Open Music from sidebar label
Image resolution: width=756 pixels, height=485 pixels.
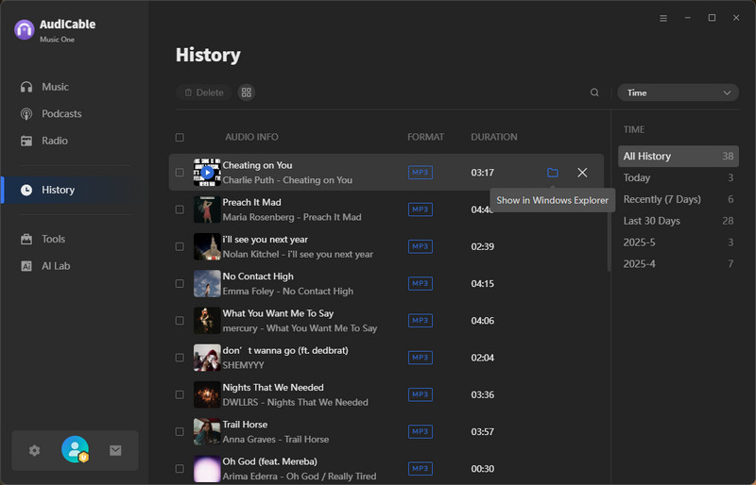(55, 87)
